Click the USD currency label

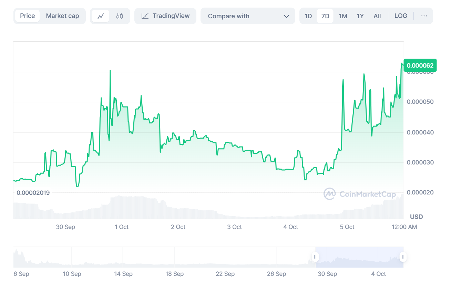pyautogui.click(x=416, y=217)
